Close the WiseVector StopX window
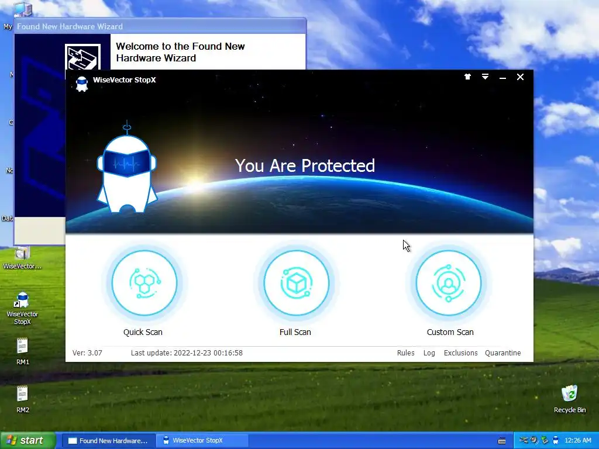This screenshot has height=449, width=599. 520,77
